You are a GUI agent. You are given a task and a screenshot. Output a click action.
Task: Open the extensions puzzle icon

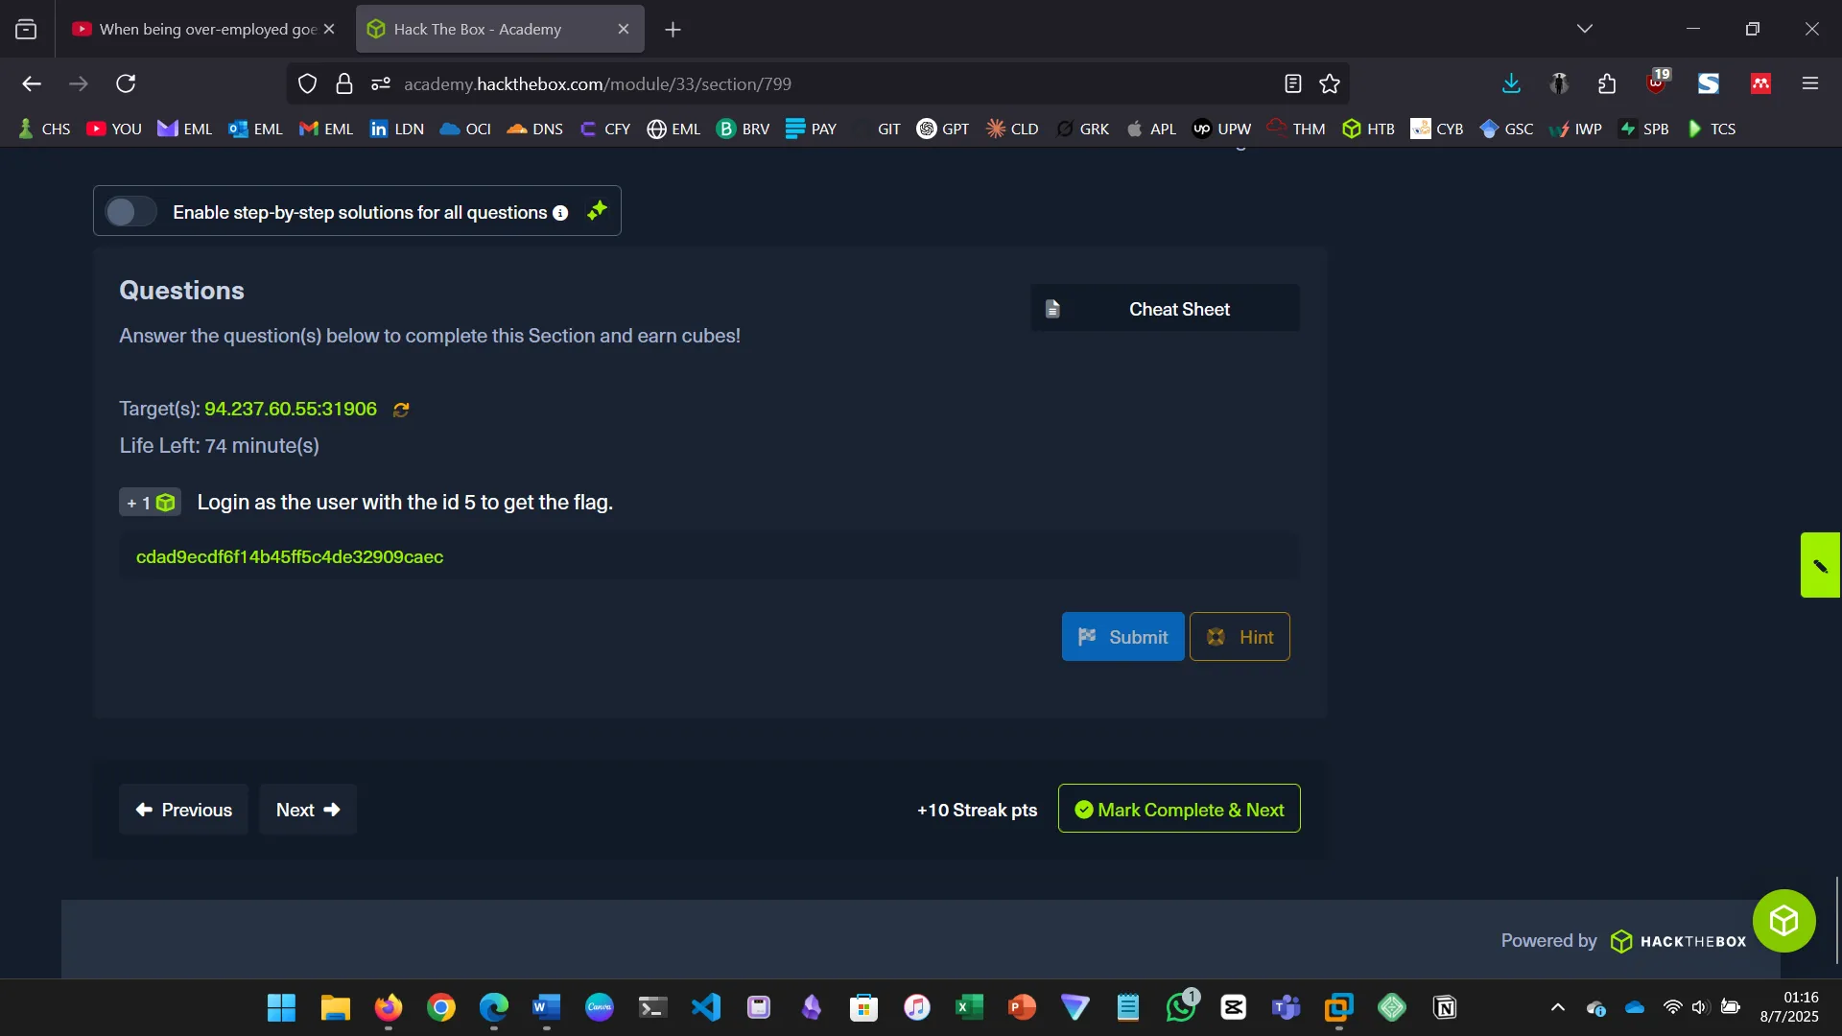pyautogui.click(x=1607, y=84)
